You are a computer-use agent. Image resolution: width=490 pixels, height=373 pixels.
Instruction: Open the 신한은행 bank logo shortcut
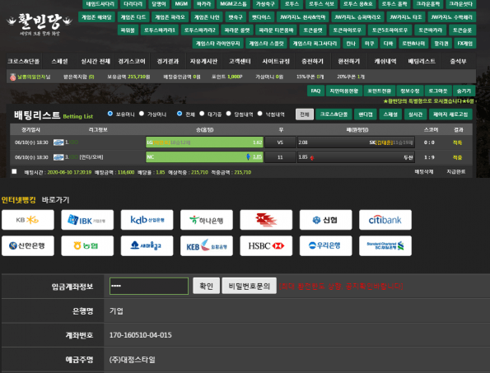click(x=28, y=246)
